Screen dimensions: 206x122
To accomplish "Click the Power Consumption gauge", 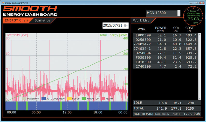I will pos(193,15).
